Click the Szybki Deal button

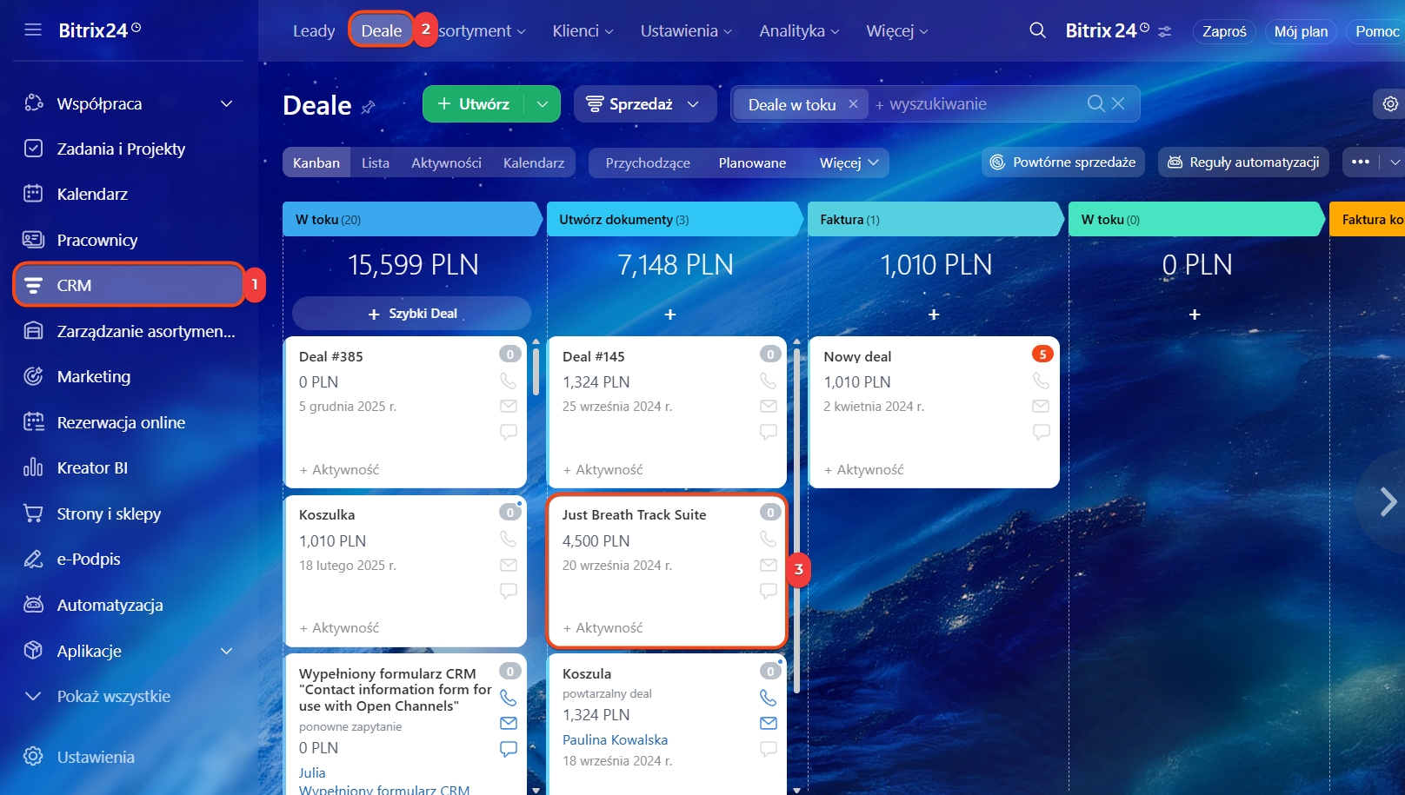[411, 314]
